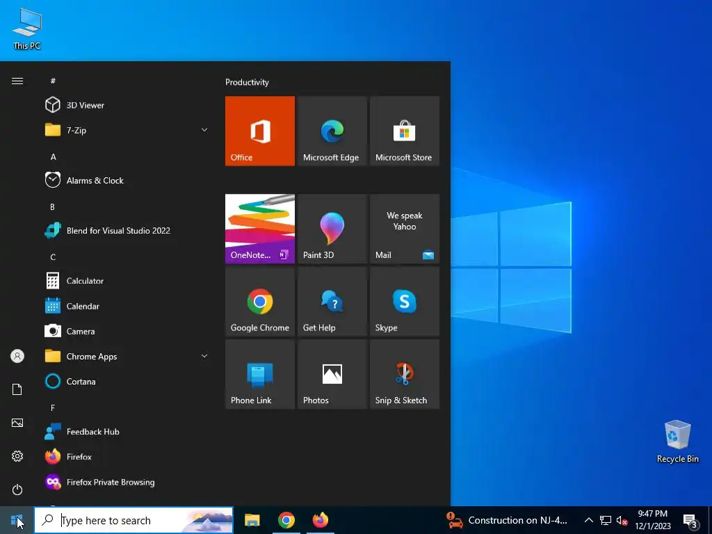Open Calculator from app list
Screen dimensions: 712x534
tap(127, 281)
